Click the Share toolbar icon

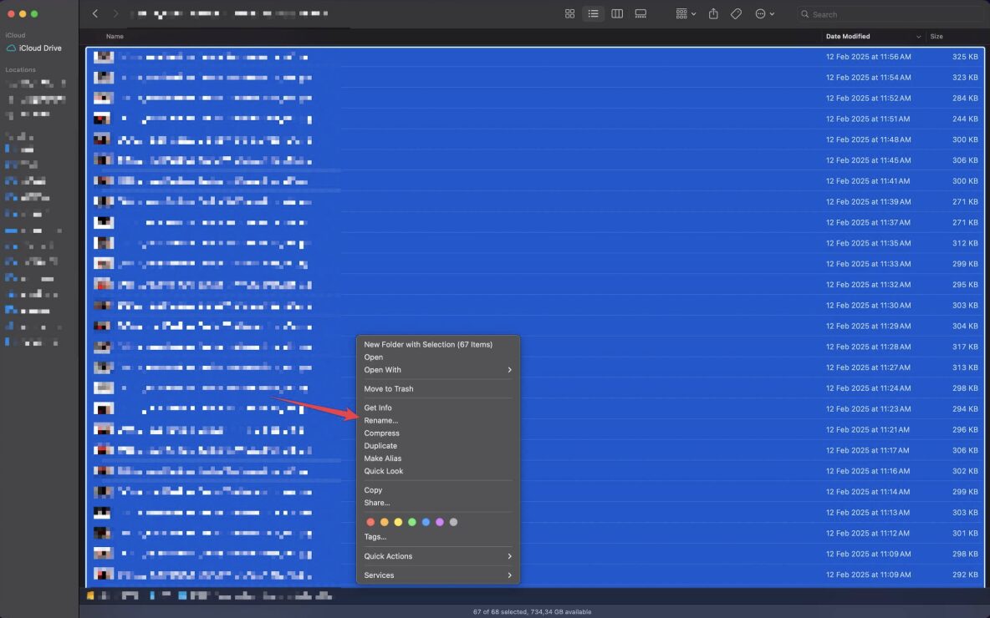[713, 14]
